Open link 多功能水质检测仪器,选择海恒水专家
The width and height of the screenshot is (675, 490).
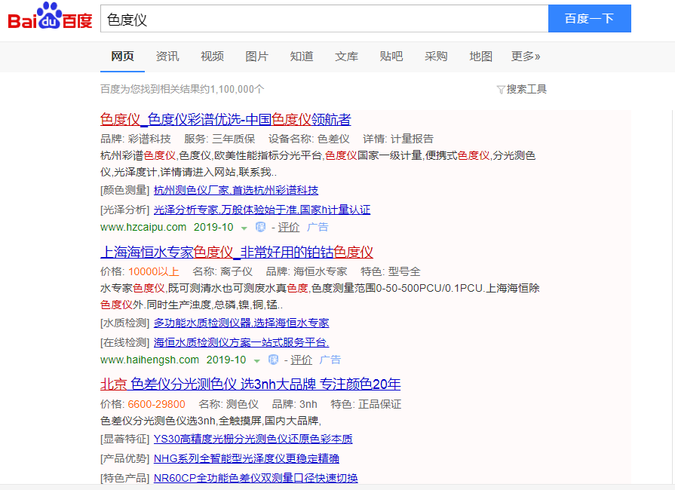tap(241, 323)
